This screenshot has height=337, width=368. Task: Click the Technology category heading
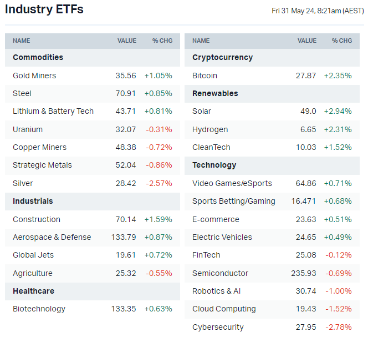pyautogui.click(x=214, y=165)
